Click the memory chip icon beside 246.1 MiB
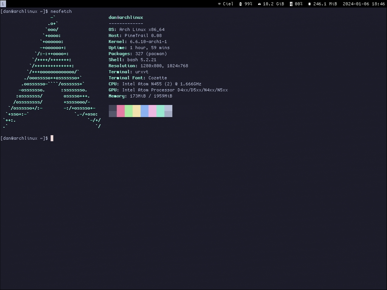Screen dimensions: 387x290 click(x=310, y=4)
